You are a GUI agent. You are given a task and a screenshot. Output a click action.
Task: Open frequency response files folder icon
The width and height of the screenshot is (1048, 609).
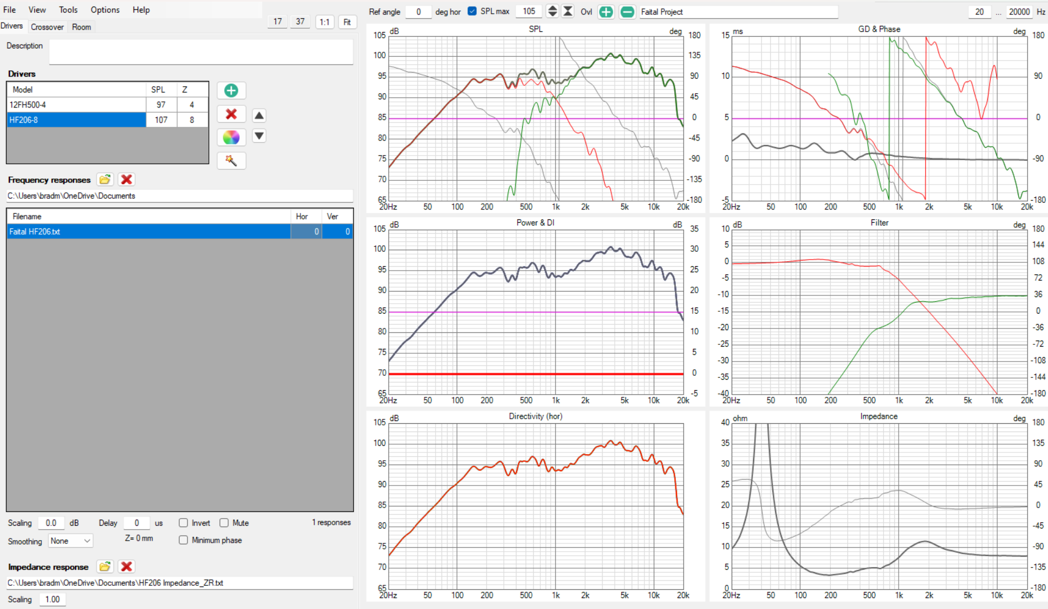(105, 180)
